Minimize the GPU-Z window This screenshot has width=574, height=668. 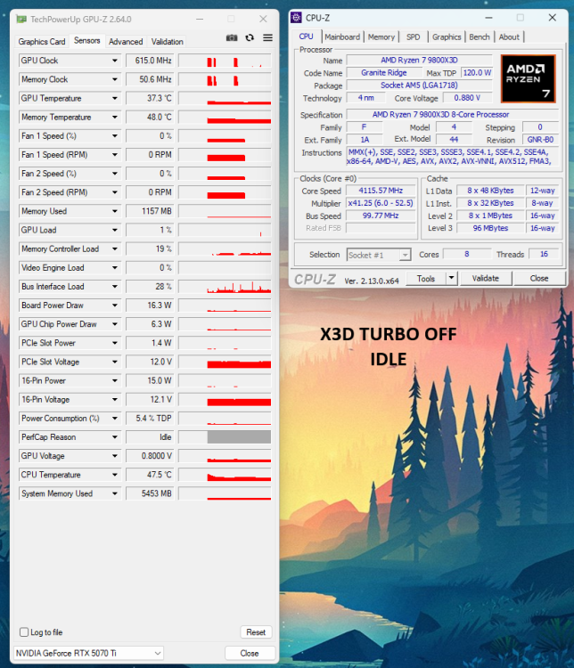pos(200,20)
